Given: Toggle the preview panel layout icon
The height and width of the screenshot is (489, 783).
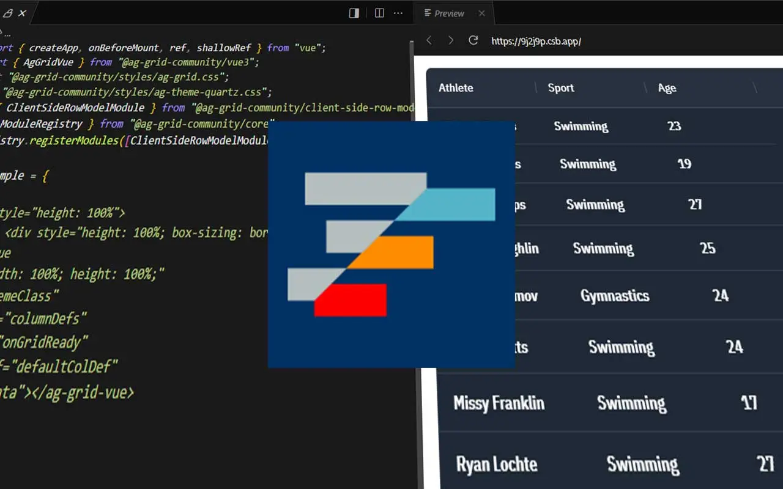Looking at the screenshot, I should (x=354, y=13).
